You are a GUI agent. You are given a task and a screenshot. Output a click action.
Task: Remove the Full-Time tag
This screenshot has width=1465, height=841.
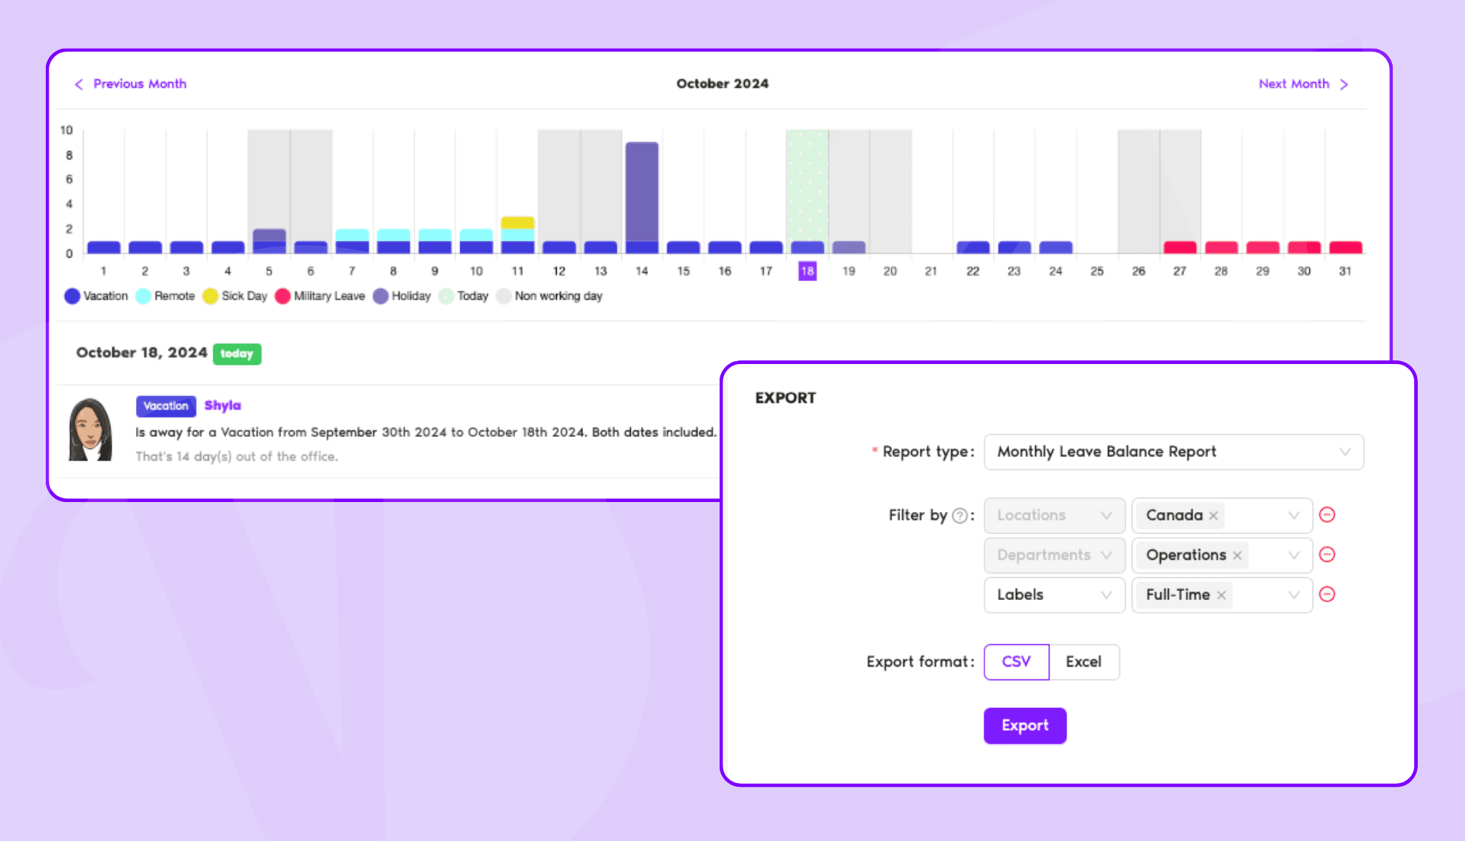tap(1222, 595)
